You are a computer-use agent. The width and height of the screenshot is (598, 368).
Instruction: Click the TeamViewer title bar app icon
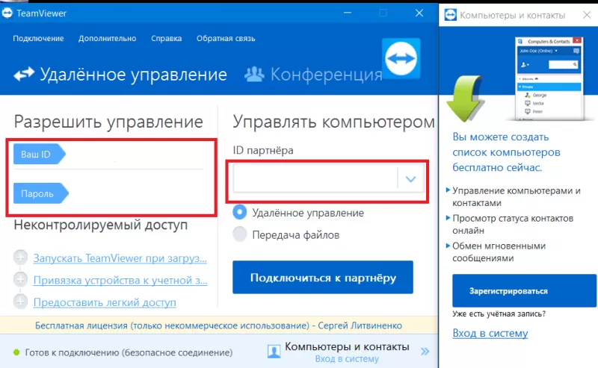7,13
